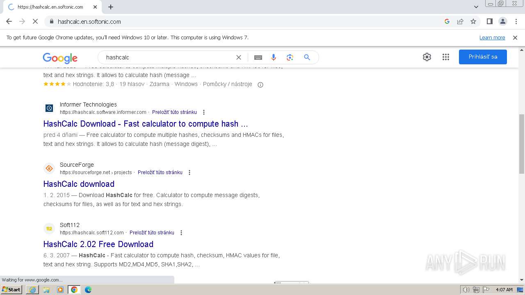Open the Learn more link
The image size is (525, 295).
[492, 37]
